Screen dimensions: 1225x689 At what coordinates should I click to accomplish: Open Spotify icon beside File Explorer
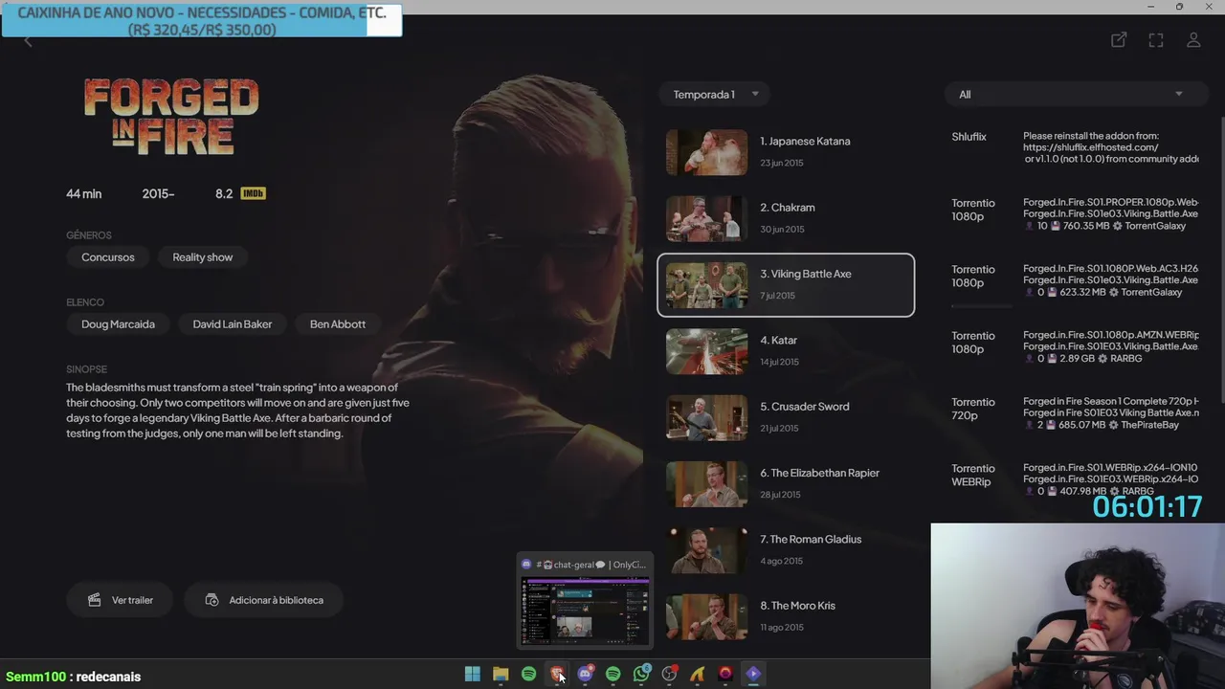[528, 674]
